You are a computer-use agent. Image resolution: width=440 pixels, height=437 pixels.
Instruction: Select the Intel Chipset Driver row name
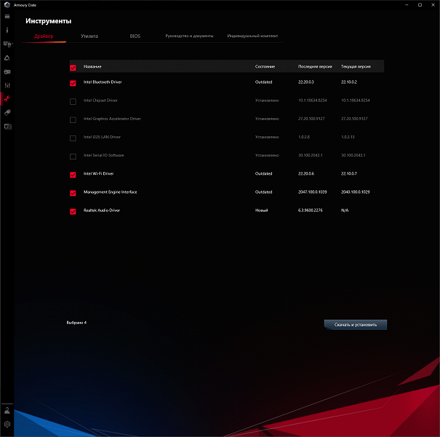[100, 101]
